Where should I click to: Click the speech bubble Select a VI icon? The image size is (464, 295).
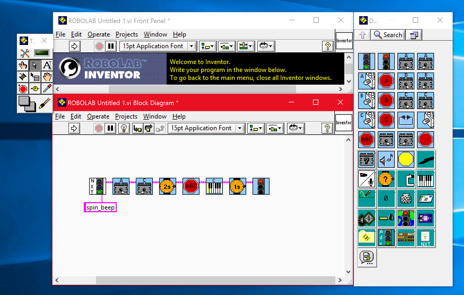367,257
